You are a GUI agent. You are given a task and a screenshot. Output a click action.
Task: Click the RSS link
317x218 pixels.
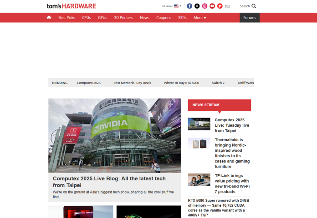(227, 6)
